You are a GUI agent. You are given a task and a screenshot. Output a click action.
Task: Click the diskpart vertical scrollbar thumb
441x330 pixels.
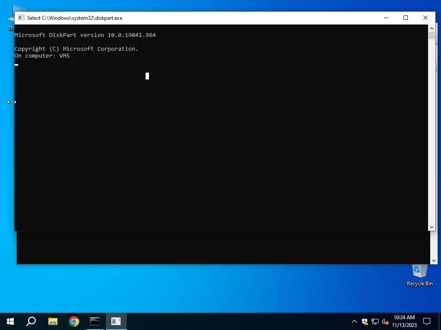(x=432, y=36)
